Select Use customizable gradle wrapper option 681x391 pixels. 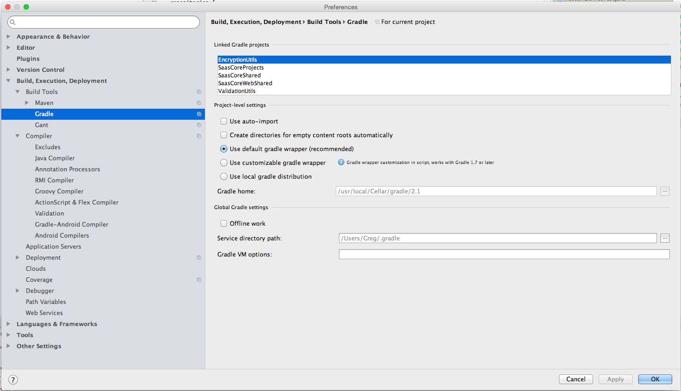pos(224,163)
